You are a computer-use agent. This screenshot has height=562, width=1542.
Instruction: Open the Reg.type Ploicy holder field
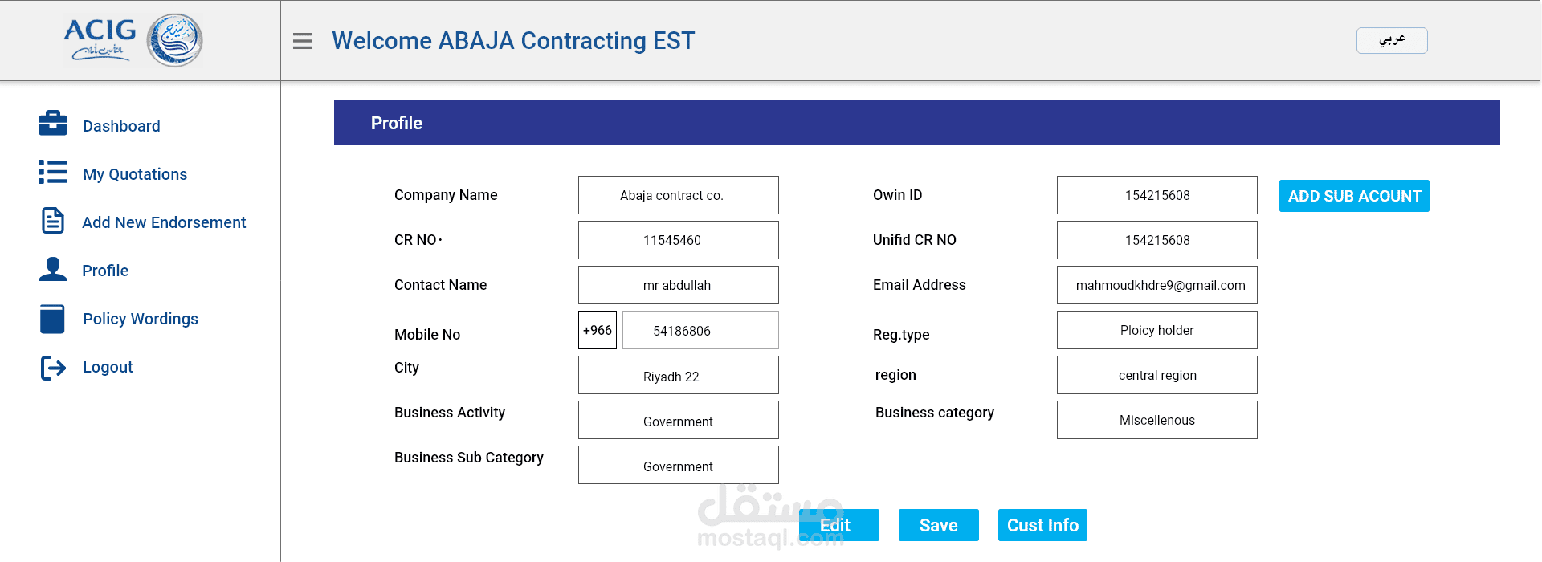click(x=1156, y=330)
